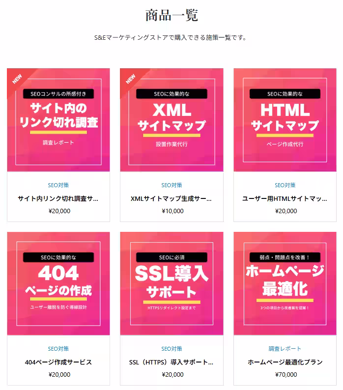Click NEW ribbon on XML サイトマップ card
343x390 pixels.
(130, 79)
